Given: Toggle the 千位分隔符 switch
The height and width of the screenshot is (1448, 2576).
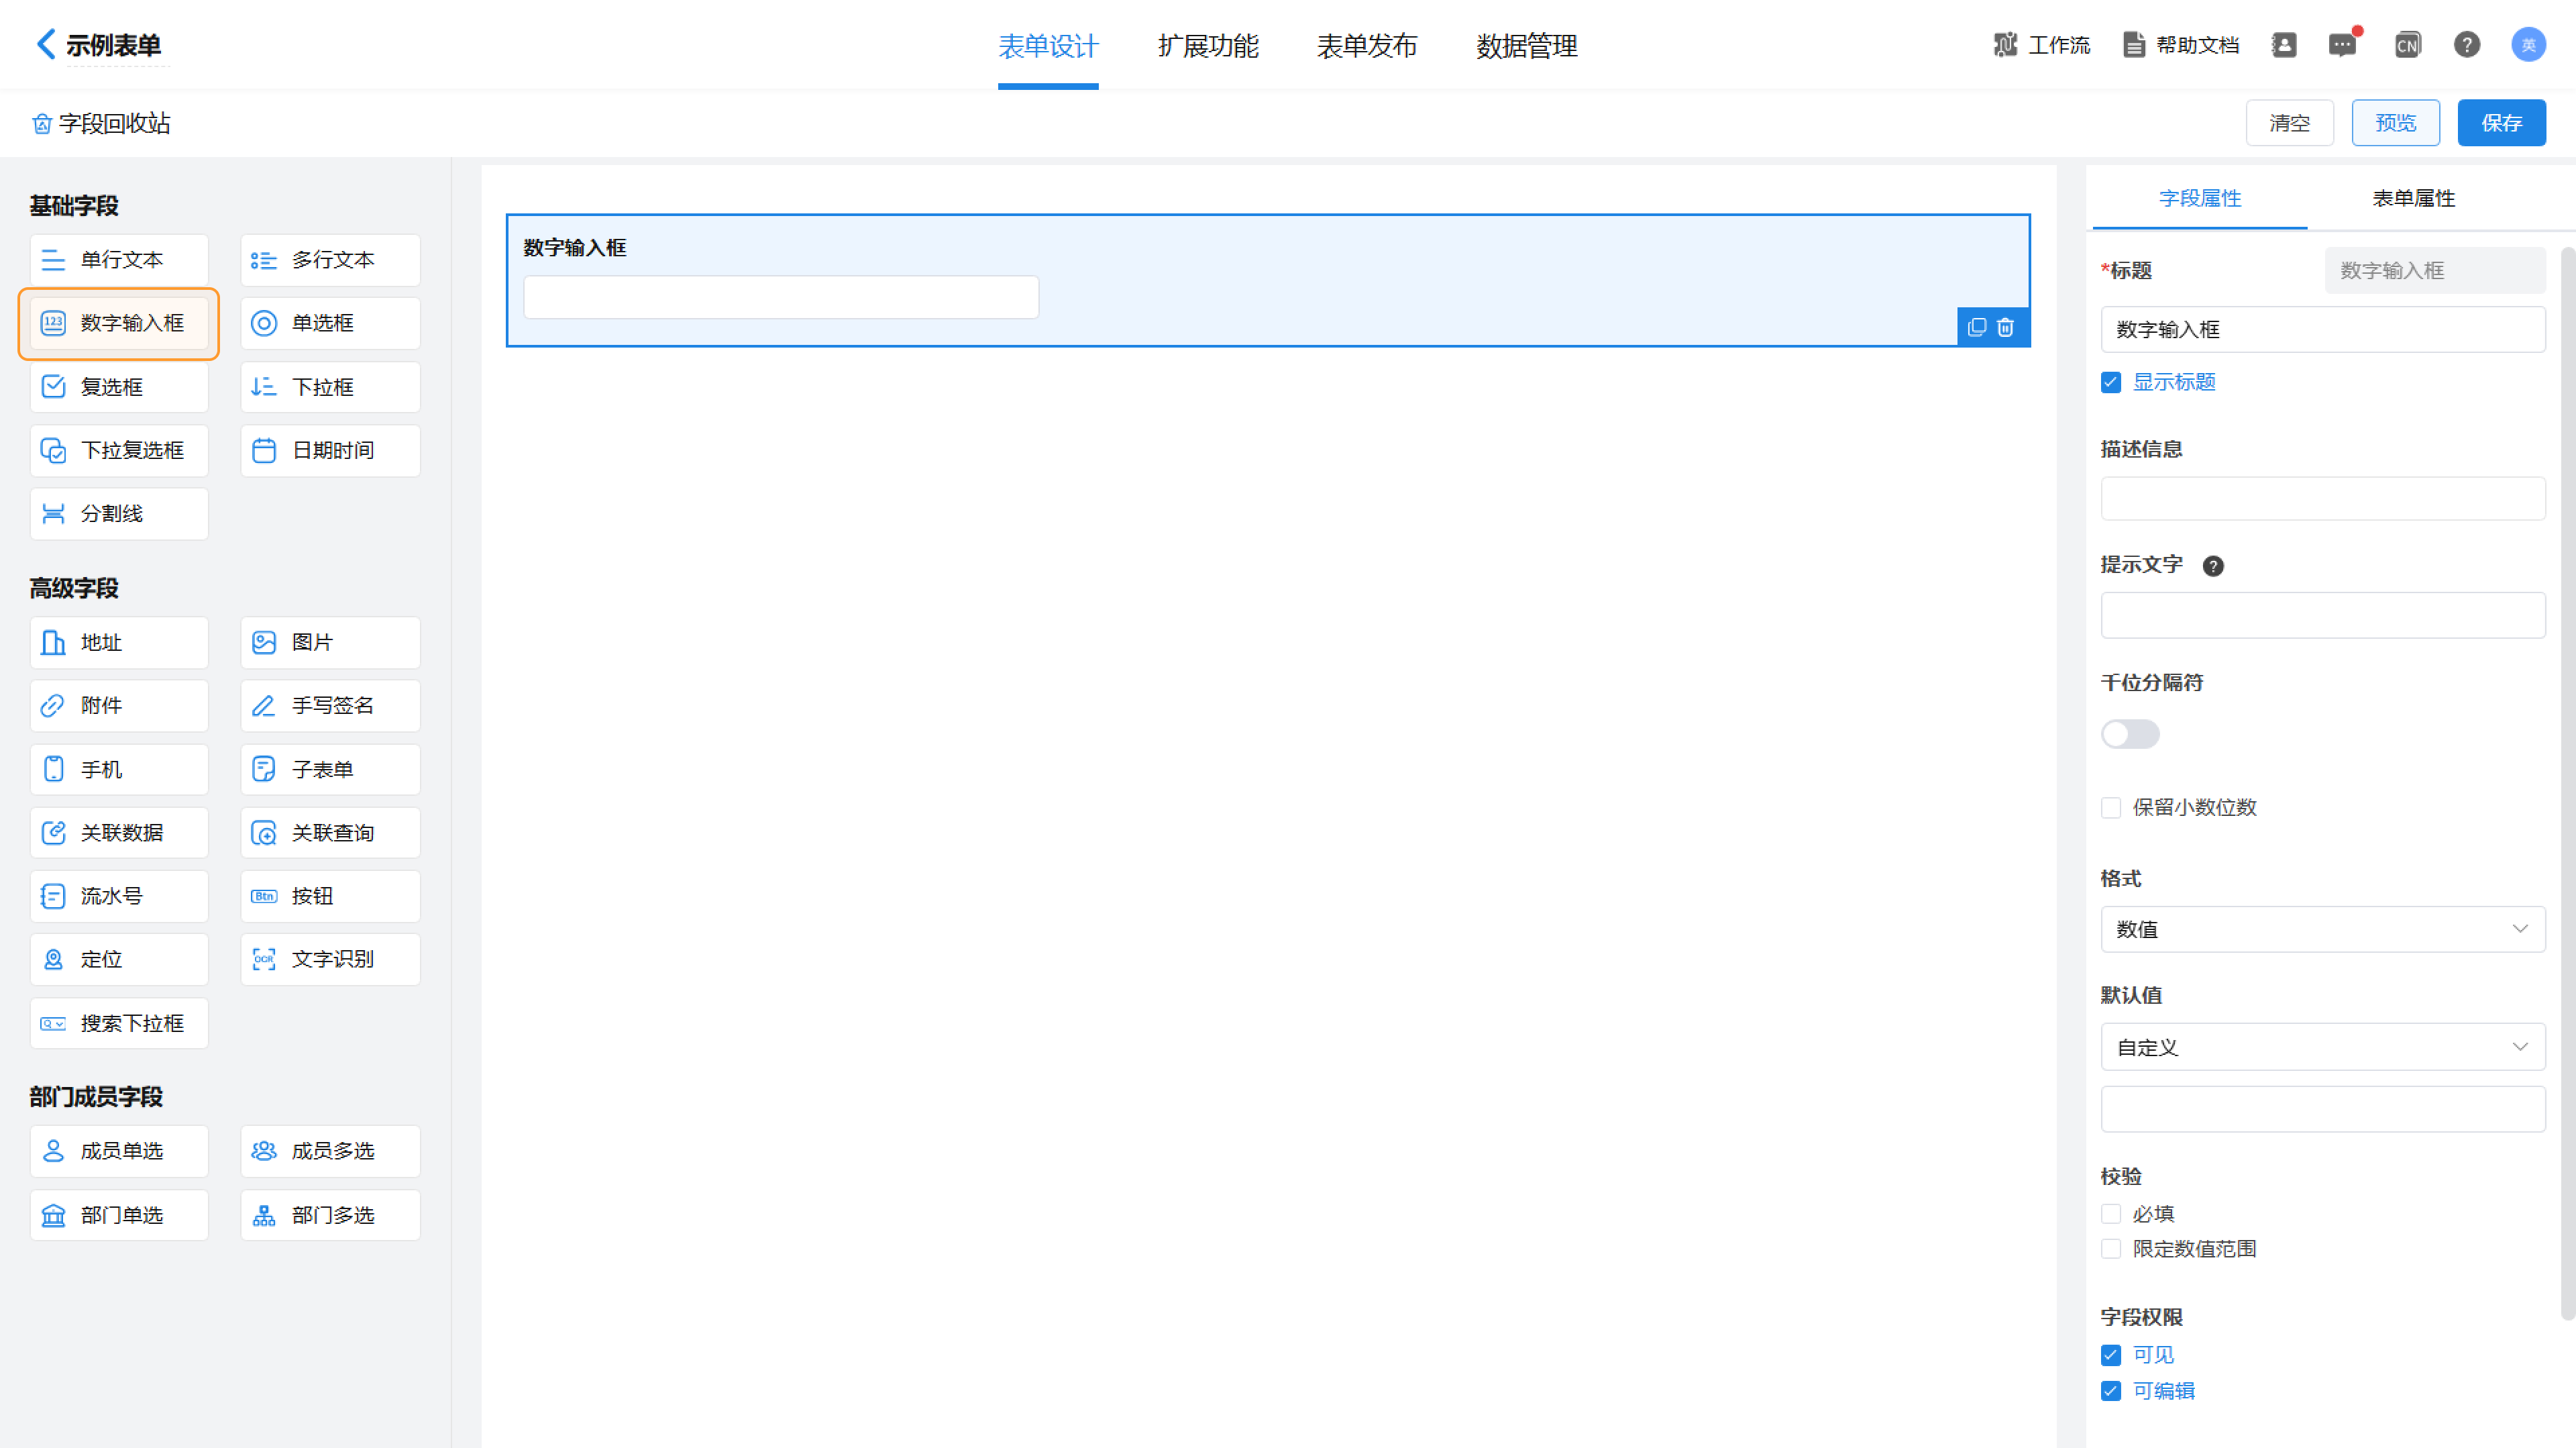Looking at the screenshot, I should pos(2130,734).
